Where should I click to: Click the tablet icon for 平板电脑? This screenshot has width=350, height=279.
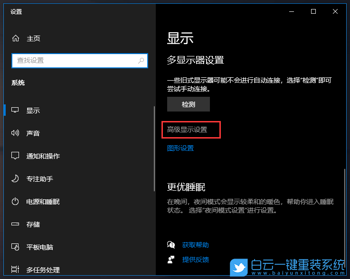pos(15,247)
